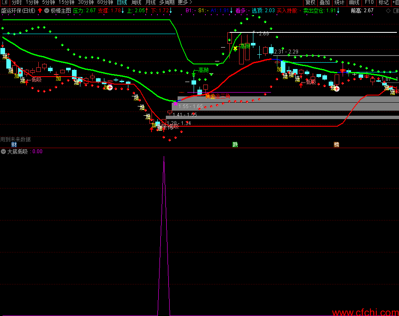Click the 极棒主图 indicator name
Image resolution: width=399 pixels, height=316 pixels.
coord(61,11)
